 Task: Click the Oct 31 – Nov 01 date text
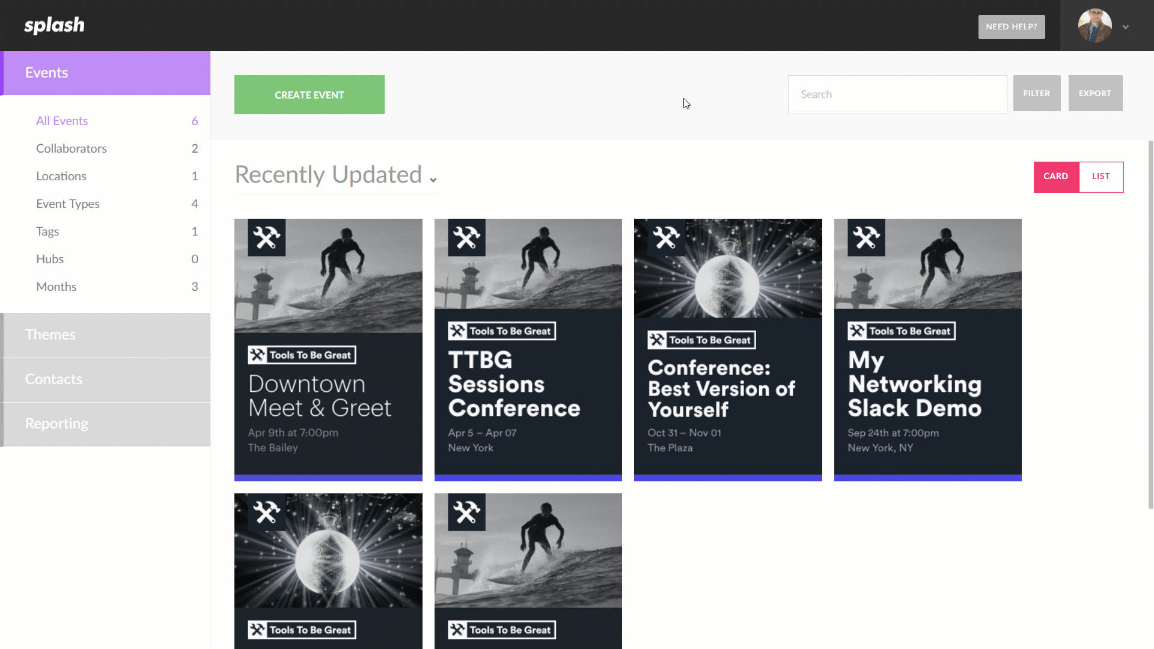click(684, 433)
